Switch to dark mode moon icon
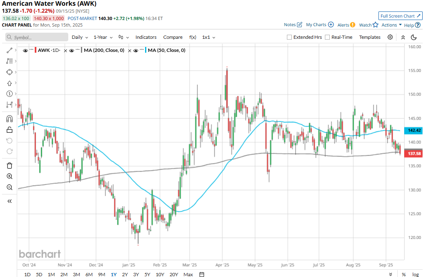The image size is (423, 277). coord(414,37)
